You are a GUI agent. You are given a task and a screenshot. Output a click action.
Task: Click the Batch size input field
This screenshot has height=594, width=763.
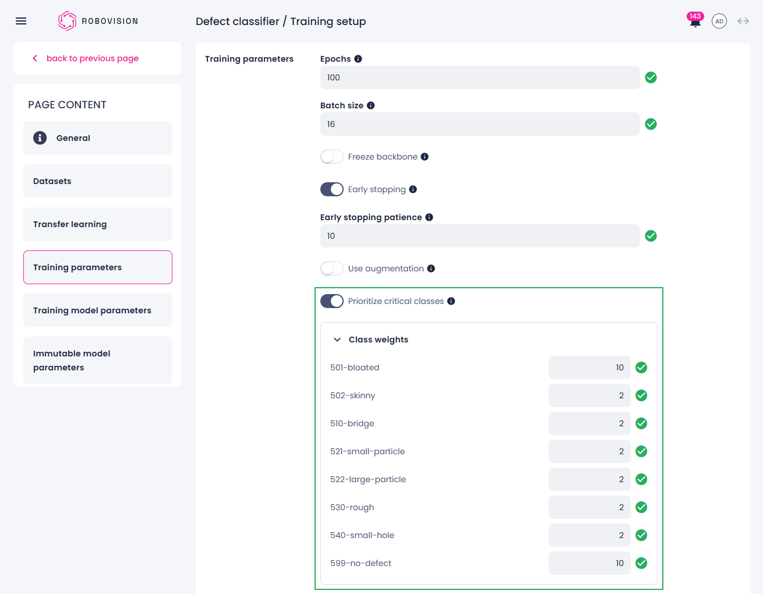480,124
